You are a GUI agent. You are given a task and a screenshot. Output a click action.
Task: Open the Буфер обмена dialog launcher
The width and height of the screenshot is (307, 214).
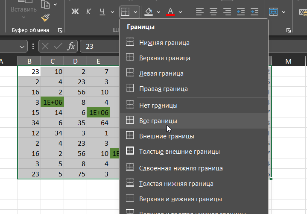tap(60, 30)
